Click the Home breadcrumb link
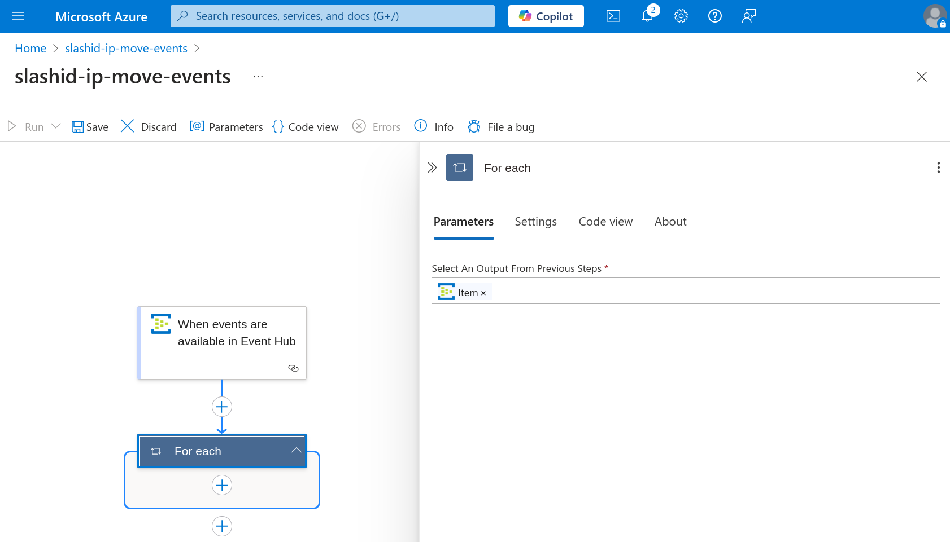This screenshot has width=950, height=542. point(30,49)
